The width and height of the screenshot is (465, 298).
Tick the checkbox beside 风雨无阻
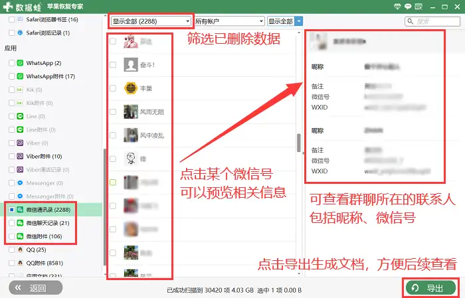[113, 112]
